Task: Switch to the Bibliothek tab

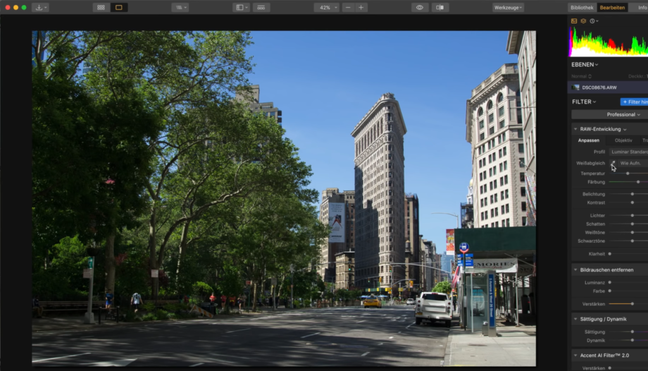Action: pyautogui.click(x=582, y=7)
